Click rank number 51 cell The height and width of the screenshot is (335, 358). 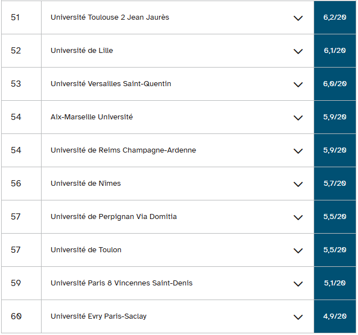[15, 17]
